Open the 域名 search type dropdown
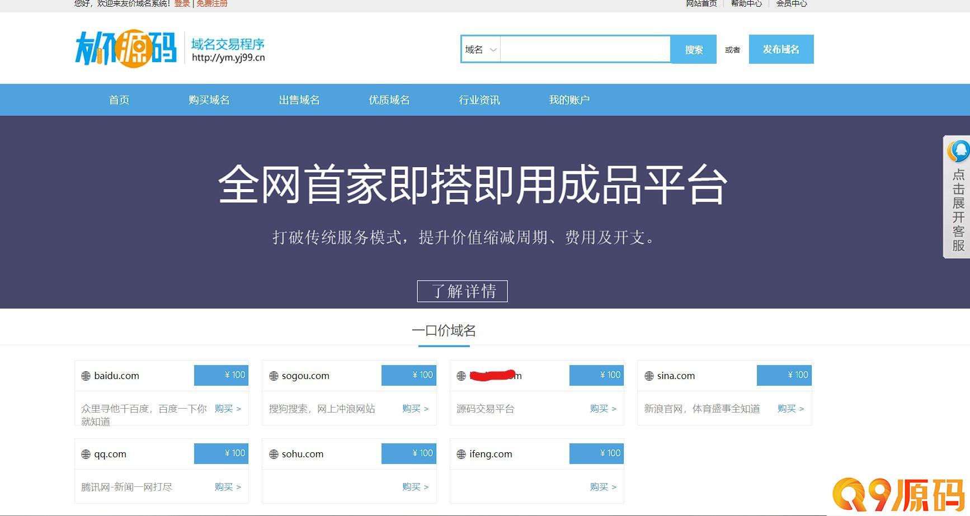 [x=481, y=50]
